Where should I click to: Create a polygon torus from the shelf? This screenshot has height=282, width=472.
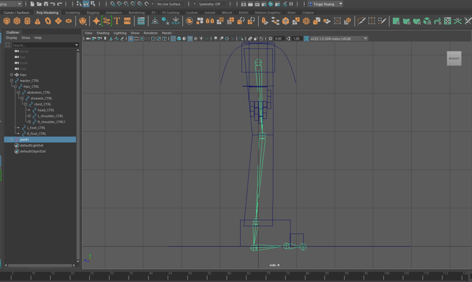click(x=48, y=21)
